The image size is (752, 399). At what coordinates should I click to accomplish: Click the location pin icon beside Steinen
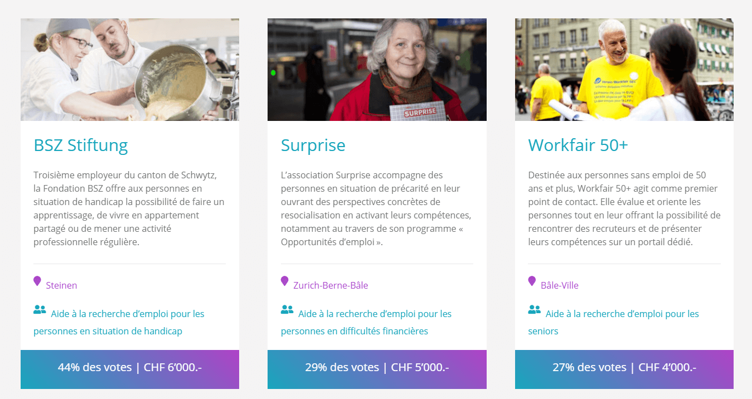(37, 281)
